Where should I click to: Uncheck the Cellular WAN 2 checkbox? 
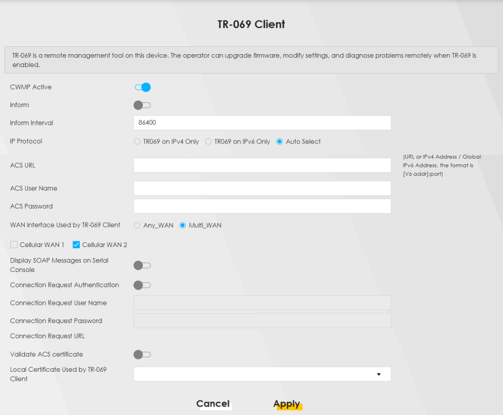(77, 245)
